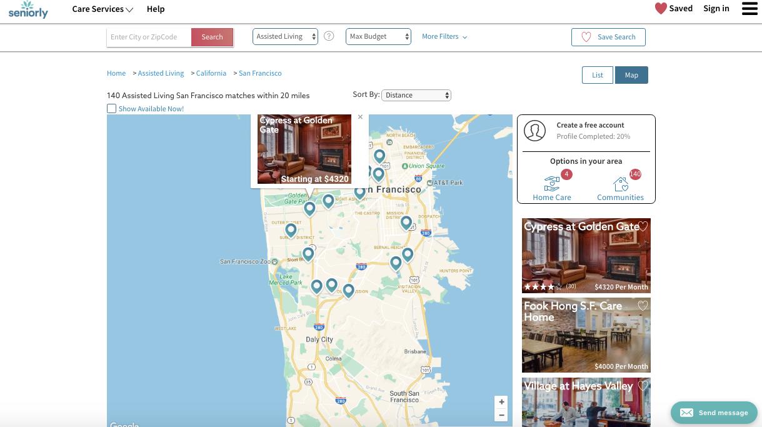The height and width of the screenshot is (427, 762).
Task: Open Communities house icon
Action: 621,184
